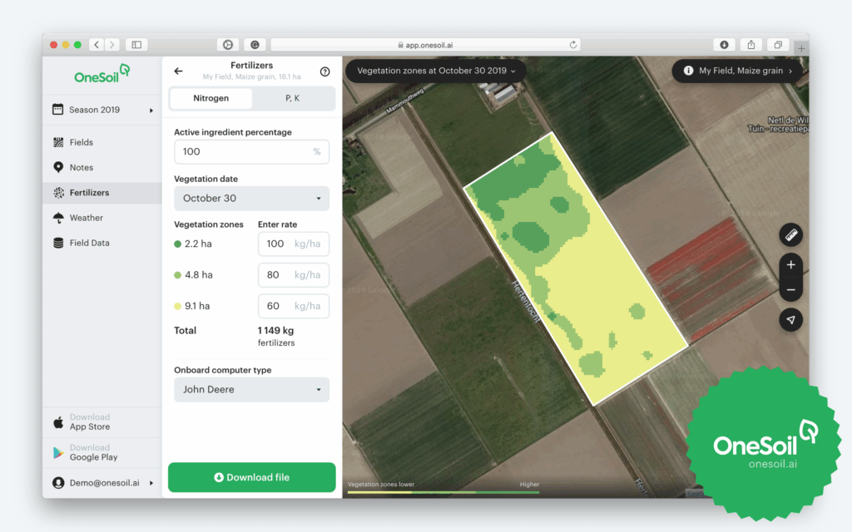Screen dimensions: 852x532
Task: Open Weather from the sidebar
Action: (x=86, y=218)
